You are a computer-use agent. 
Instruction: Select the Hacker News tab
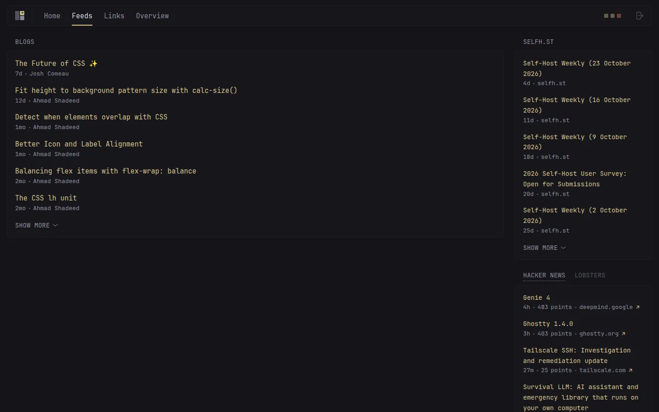click(x=544, y=275)
